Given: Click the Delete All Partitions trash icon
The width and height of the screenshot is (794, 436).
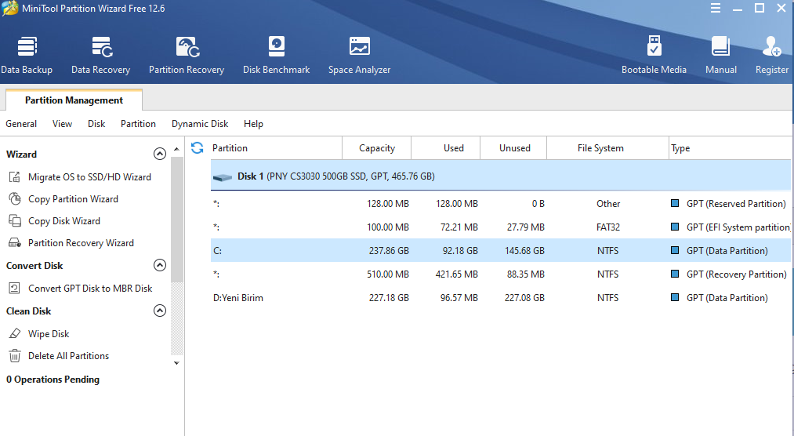Looking at the screenshot, I should click(15, 355).
